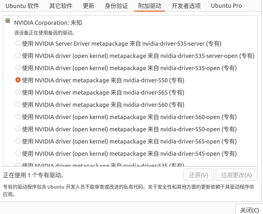Click the 还原(V) button
The width and height of the screenshot is (263, 214).
198,175
